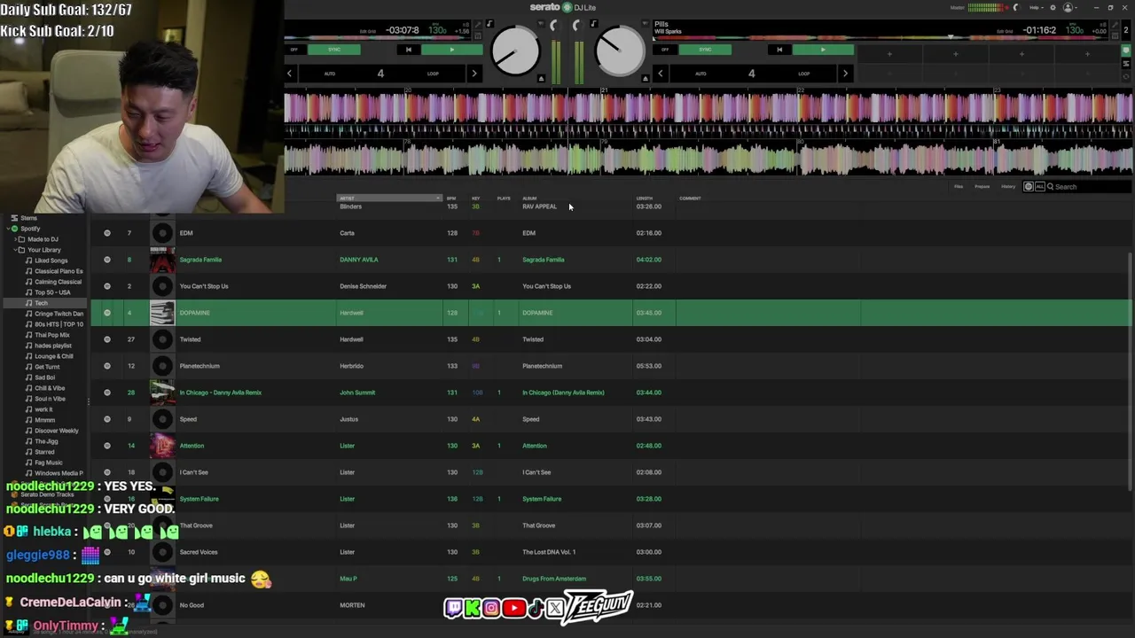This screenshot has width=1135, height=638.
Task: Turn off sync with left deck OFF button
Action: [294, 50]
